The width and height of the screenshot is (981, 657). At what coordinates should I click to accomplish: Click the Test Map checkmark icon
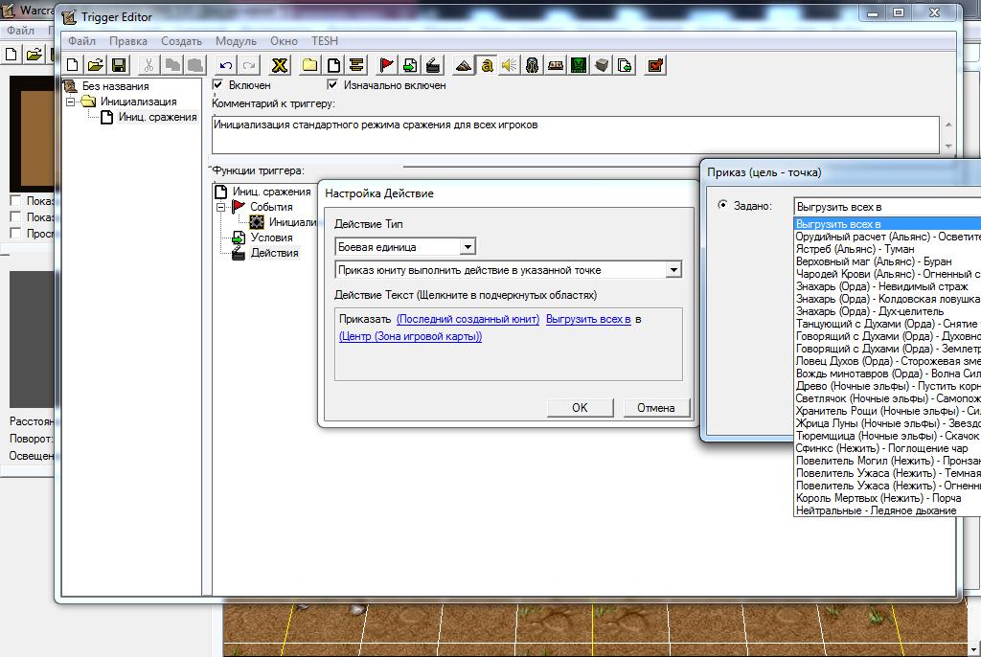point(655,65)
